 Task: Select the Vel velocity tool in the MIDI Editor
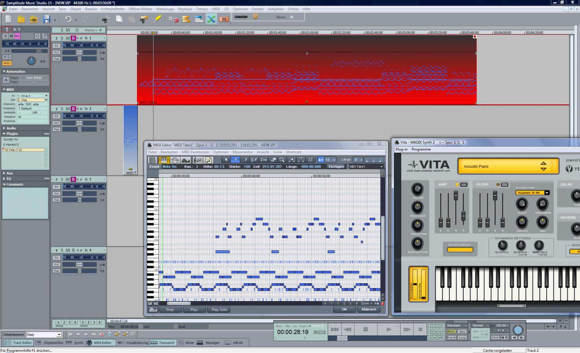[264, 159]
